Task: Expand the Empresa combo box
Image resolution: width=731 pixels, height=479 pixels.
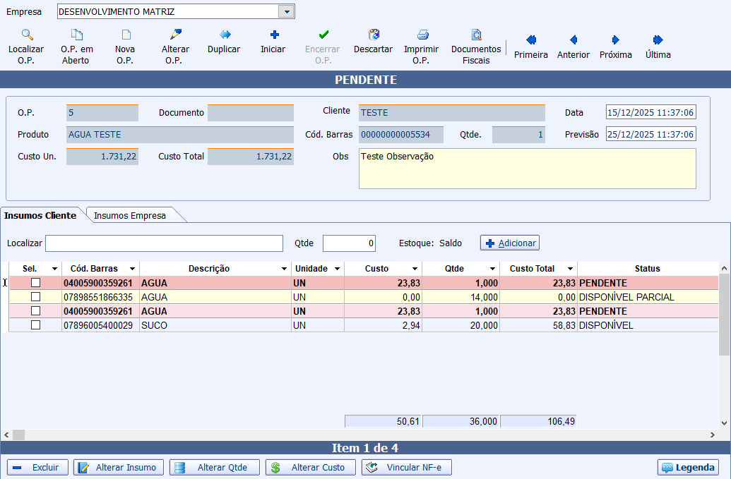Action: pyautogui.click(x=286, y=12)
